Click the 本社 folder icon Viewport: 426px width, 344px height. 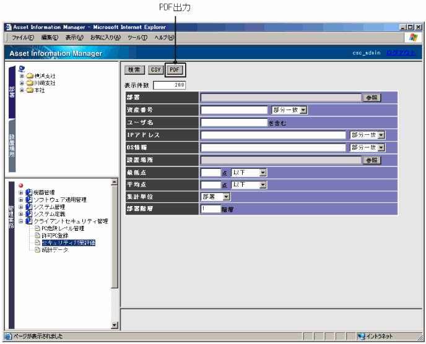29,90
